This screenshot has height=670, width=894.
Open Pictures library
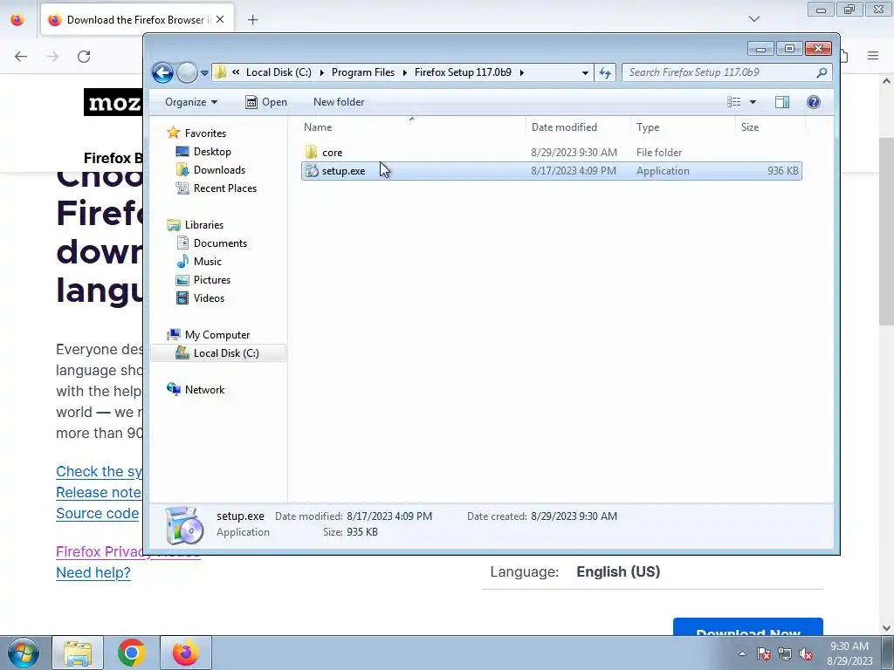point(203,280)
